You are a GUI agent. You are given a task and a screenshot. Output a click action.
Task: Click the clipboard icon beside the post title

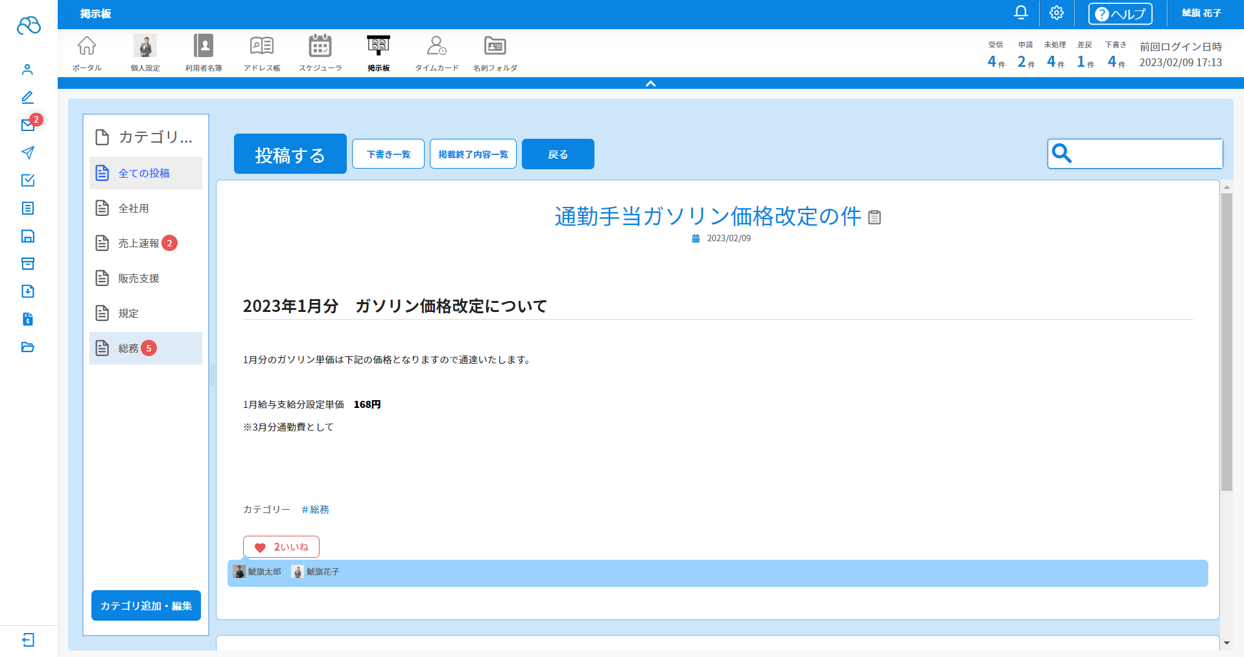point(874,218)
